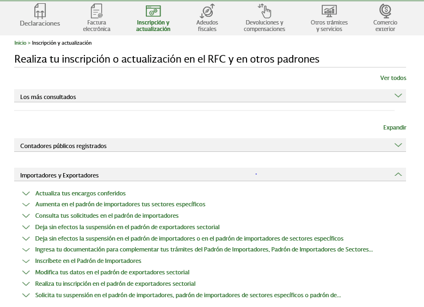Click the Comercio exterior globe icon
Image resolution: width=424 pixels, height=307 pixels.
click(x=385, y=11)
